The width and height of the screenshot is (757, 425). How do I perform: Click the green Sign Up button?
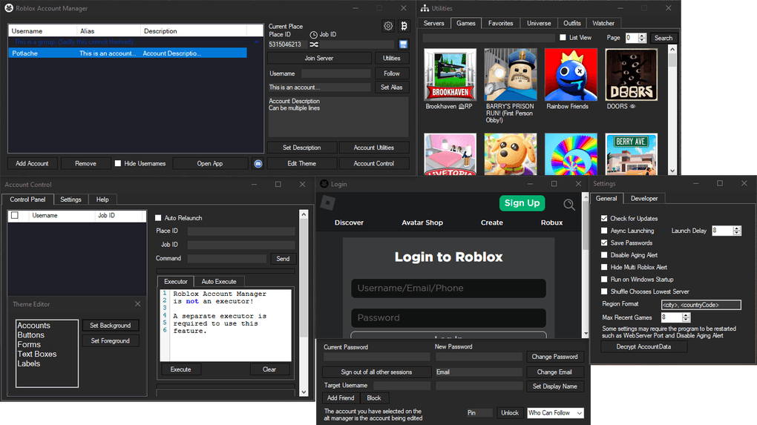[522, 203]
